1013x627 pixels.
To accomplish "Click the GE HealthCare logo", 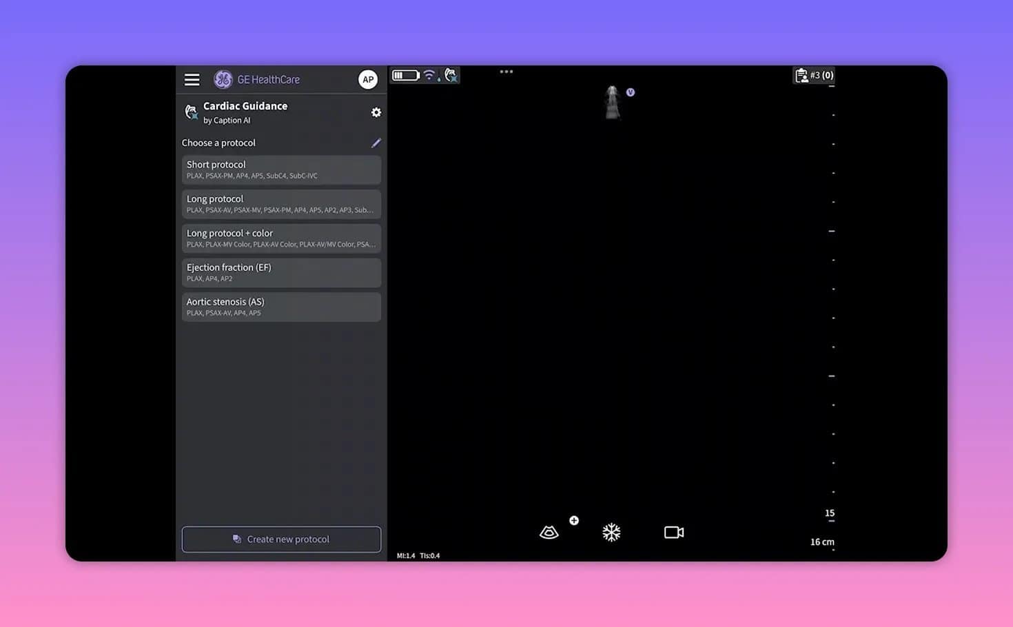I will pos(257,79).
